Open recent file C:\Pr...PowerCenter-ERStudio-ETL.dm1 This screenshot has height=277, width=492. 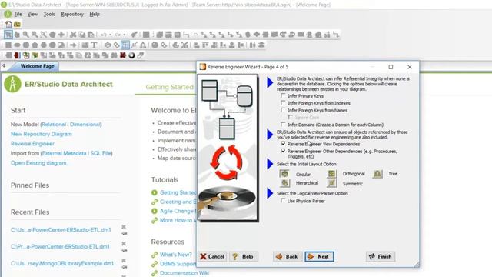pyautogui.click(x=60, y=246)
